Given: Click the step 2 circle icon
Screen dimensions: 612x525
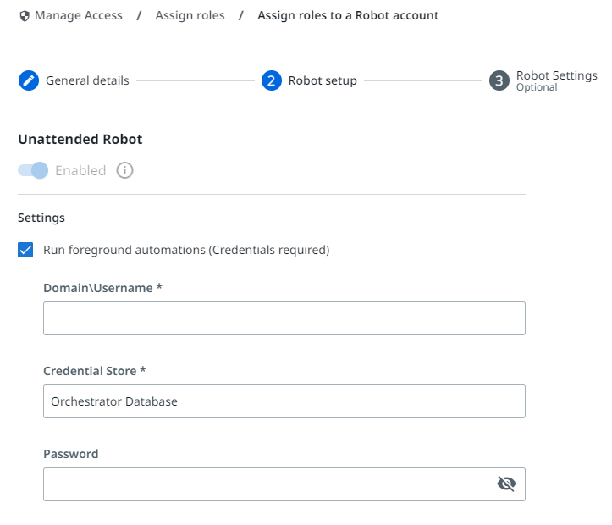Looking at the screenshot, I should (272, 80).
